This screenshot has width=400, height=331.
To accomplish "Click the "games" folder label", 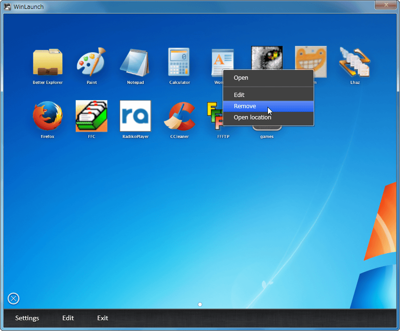I will coord(267,137).
